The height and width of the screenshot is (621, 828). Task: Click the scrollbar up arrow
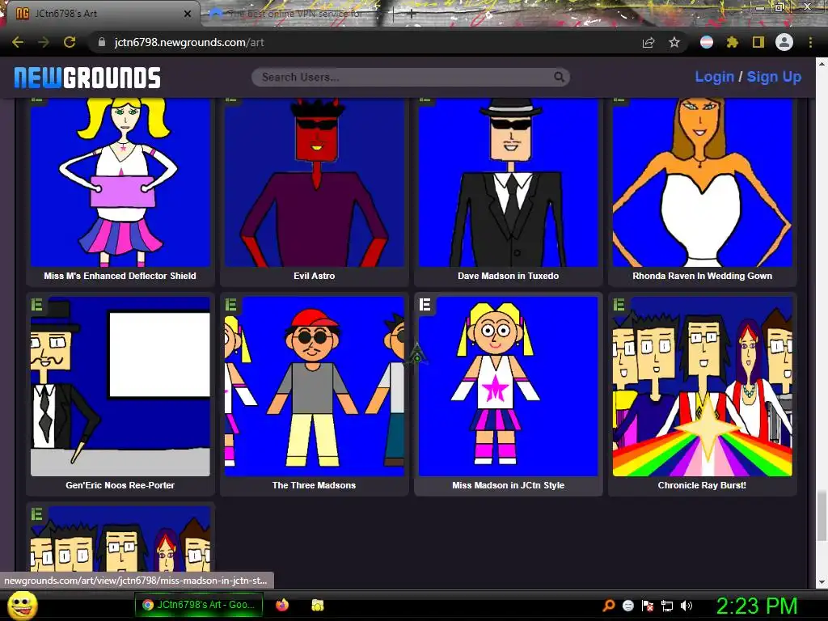tap(822, 63)
